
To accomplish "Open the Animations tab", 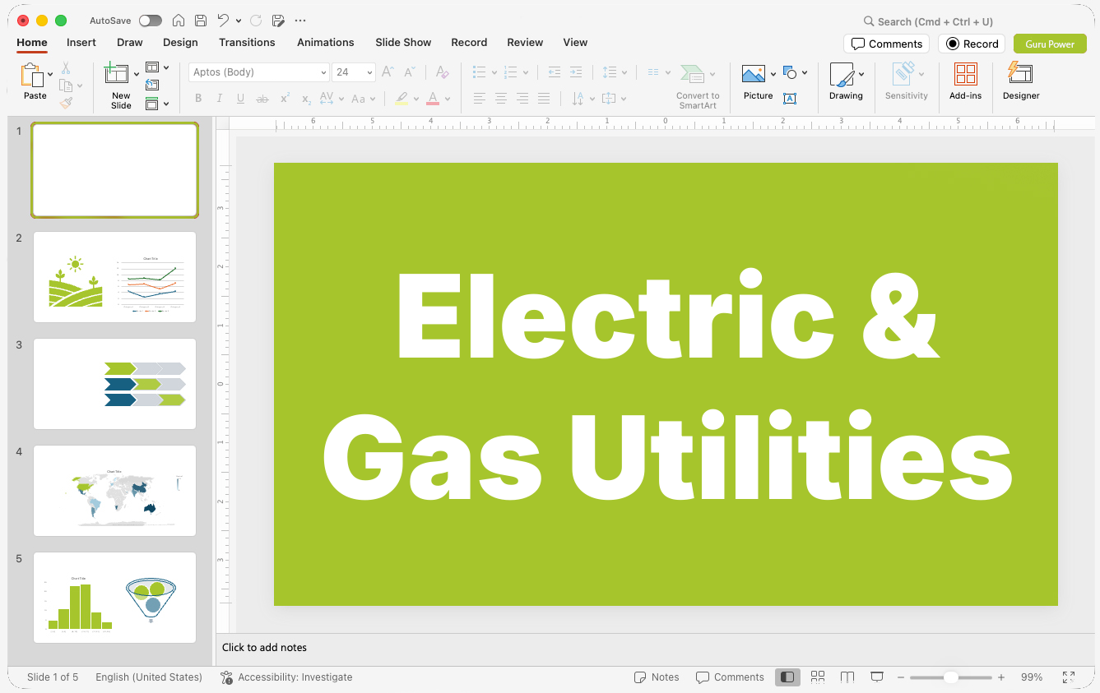I will [326, 42].
